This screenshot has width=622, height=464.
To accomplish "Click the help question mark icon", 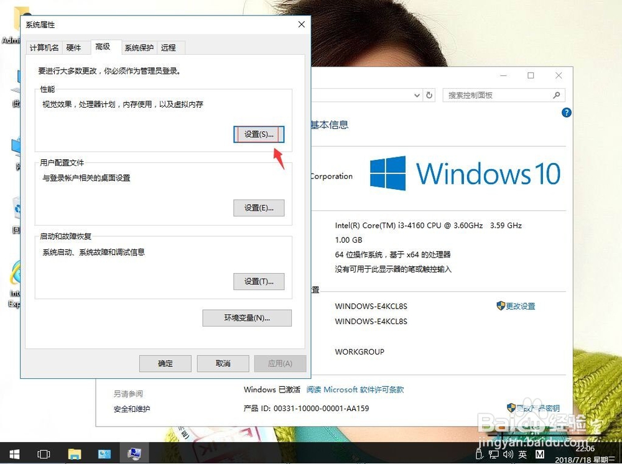I will (566, 113).
